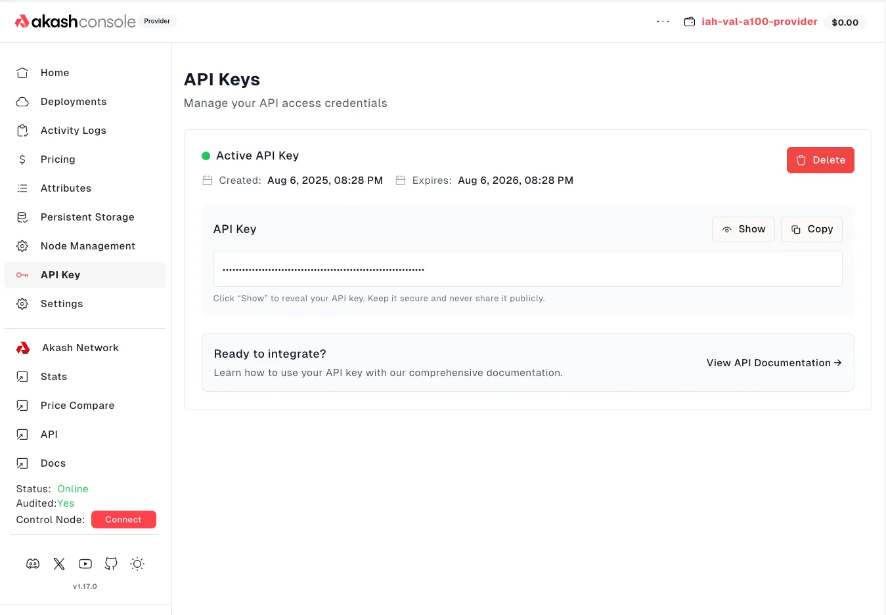Open the three-dots more menu

point(663,22)
